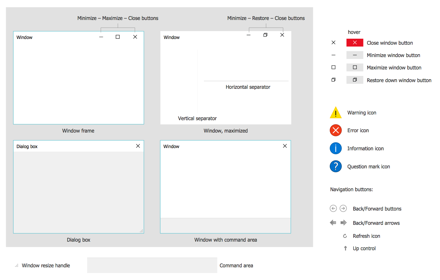440x280 pixels.
Task: Click the solid gray Back arrow
Action: click(x=333, y=223)
